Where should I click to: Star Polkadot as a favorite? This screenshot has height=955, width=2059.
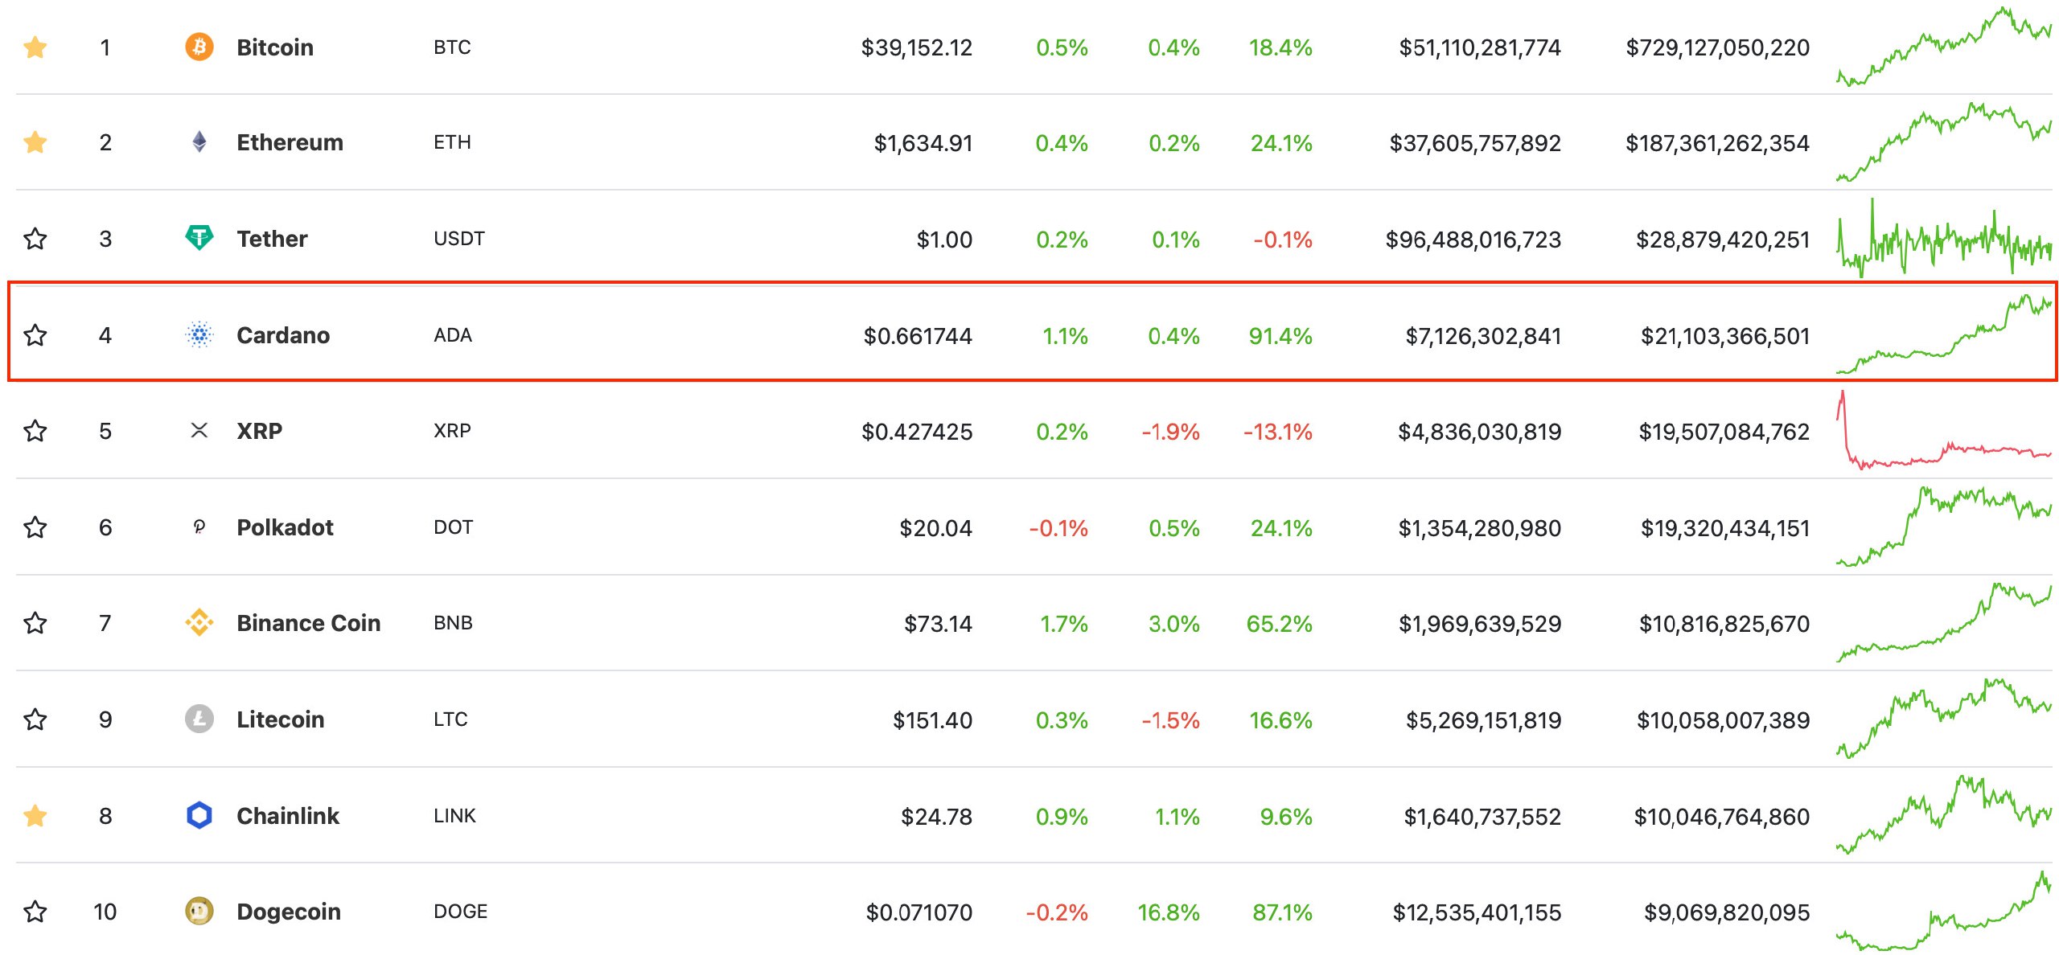tap(35, 527)
